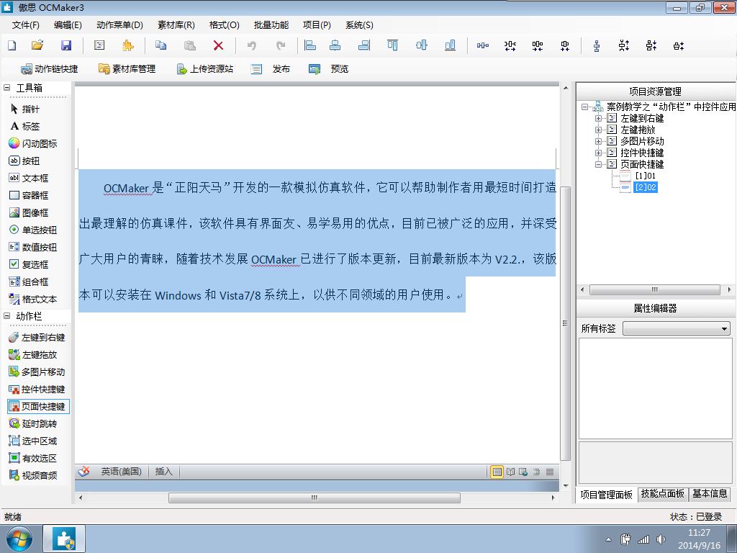Choose the 多图片移动 action item
This screenshot has height=553, width=737.
tap(37, 372)
